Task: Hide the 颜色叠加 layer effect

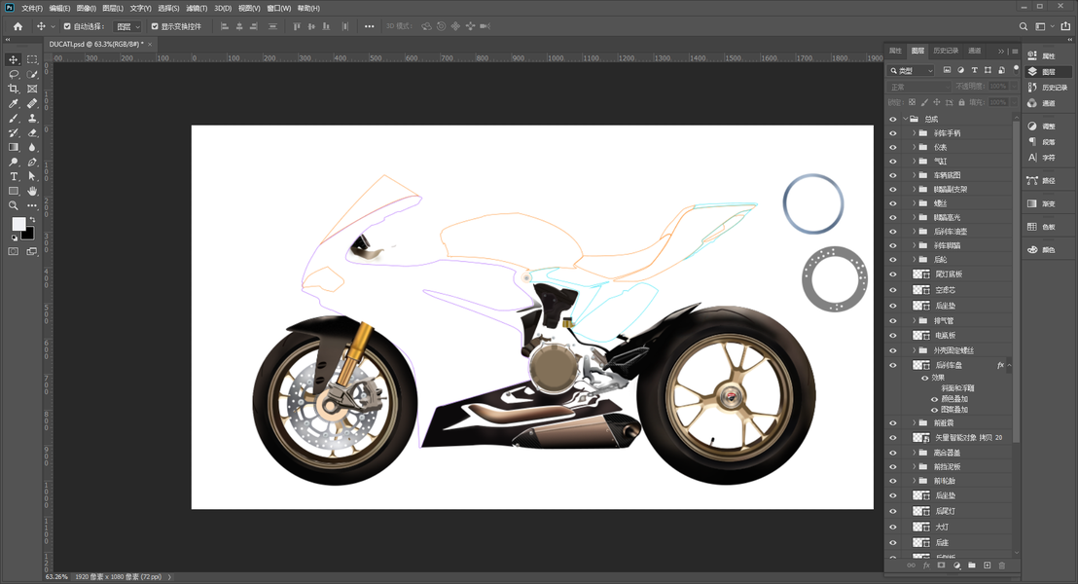Action: point(934,399)
